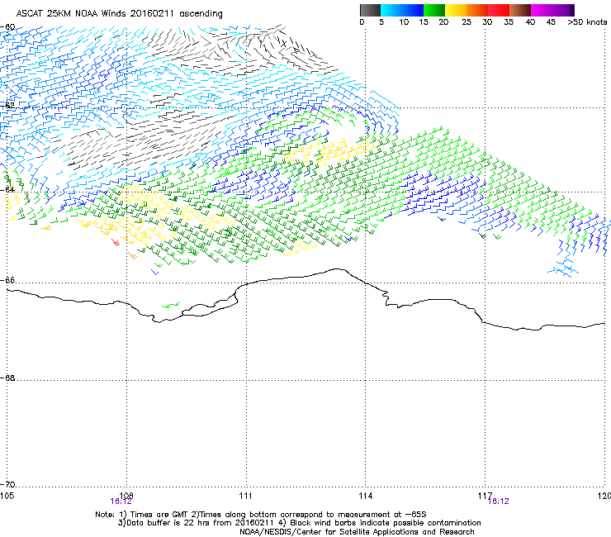The height and width of the screenshot is (537, 611).
Task: Click the purple time stamp near longitude 117
Action: [x=499, y=501]
